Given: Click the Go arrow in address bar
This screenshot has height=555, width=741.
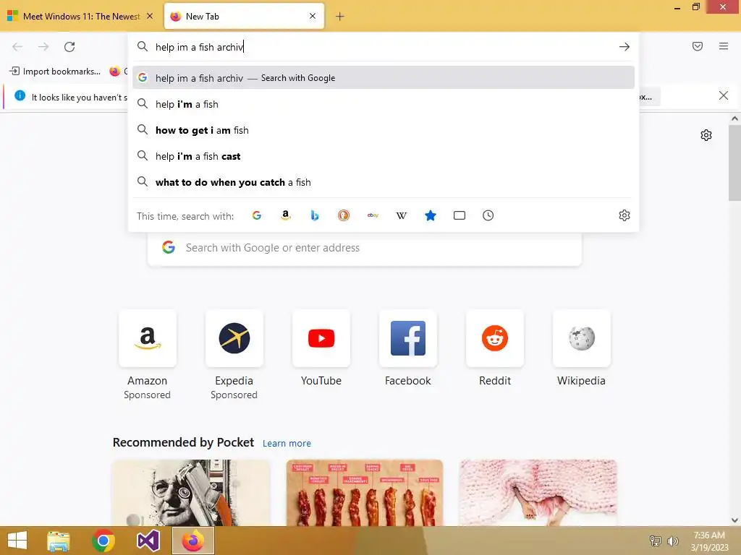Looking at the screenshot, I should pos(624,47).
